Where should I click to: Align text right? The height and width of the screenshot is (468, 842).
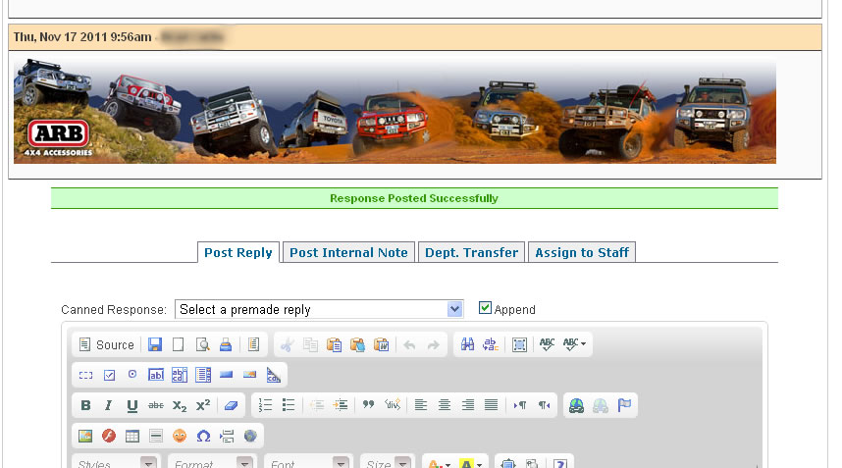[468, 405]
